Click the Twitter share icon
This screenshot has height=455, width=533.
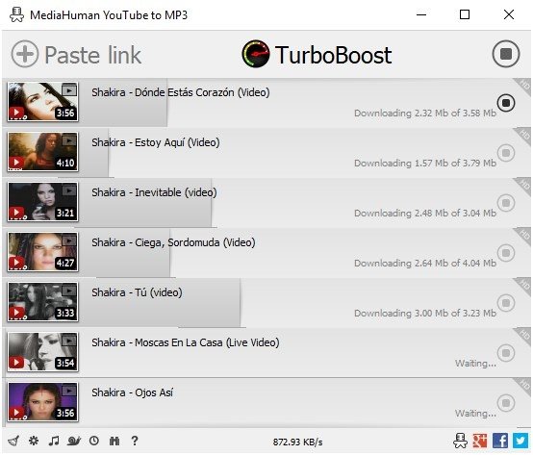520,441
